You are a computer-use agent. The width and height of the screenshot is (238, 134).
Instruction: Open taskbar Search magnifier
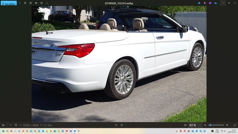[7, 131]
